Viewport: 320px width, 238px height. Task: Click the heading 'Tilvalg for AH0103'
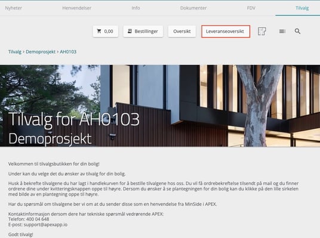tap(74, 119)
